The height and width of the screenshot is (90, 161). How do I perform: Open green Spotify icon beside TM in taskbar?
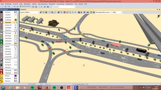pyautogui.click(x=32, y=87)
